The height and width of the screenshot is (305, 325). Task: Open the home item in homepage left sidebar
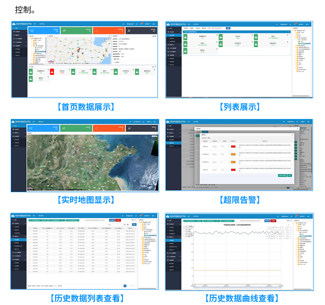[x=17, y=28]
